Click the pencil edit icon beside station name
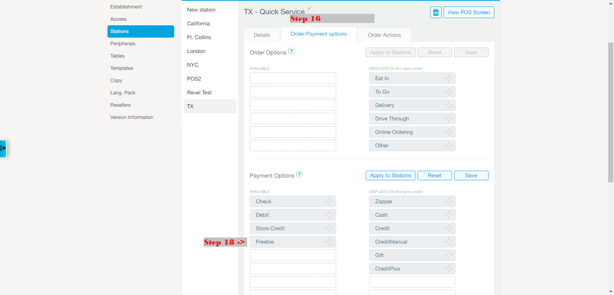The height and width of the screenshot is (295, 614). tap(309, 8)
